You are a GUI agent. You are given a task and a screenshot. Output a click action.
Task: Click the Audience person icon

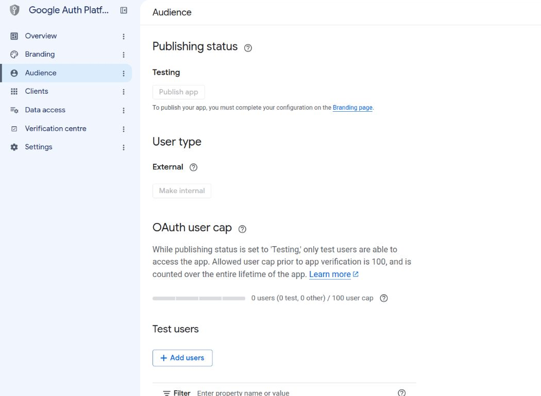14,73
